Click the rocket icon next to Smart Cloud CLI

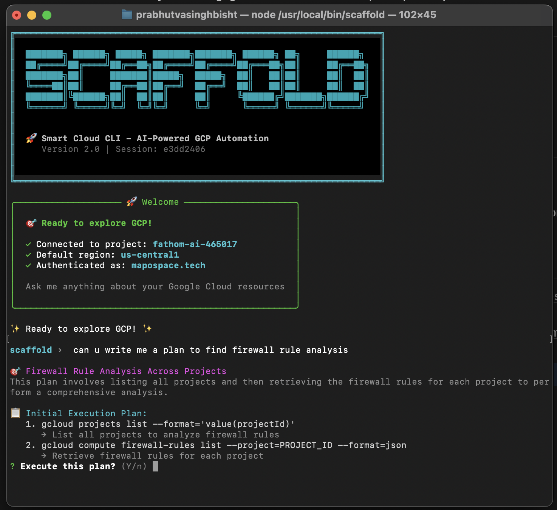(x=31, y=138)
